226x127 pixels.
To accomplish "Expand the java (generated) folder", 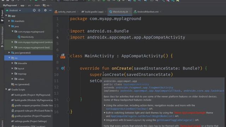I will (x=9, y=53).
